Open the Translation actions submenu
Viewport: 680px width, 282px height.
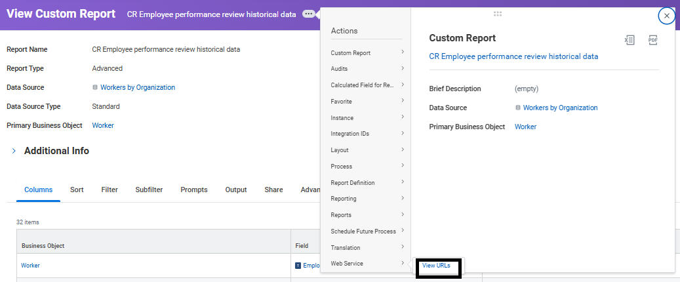367,247
